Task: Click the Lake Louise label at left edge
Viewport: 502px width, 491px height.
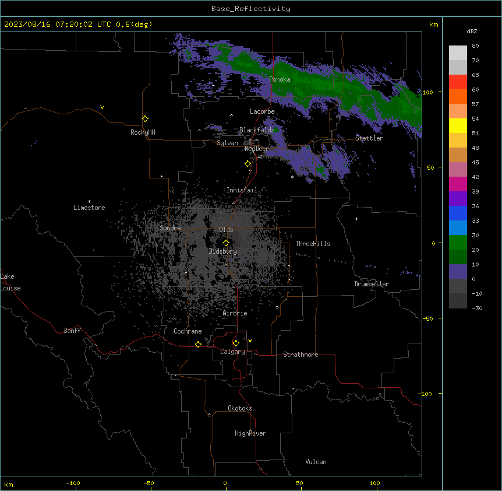Action: pyautogui.click(x=10, y=282)
